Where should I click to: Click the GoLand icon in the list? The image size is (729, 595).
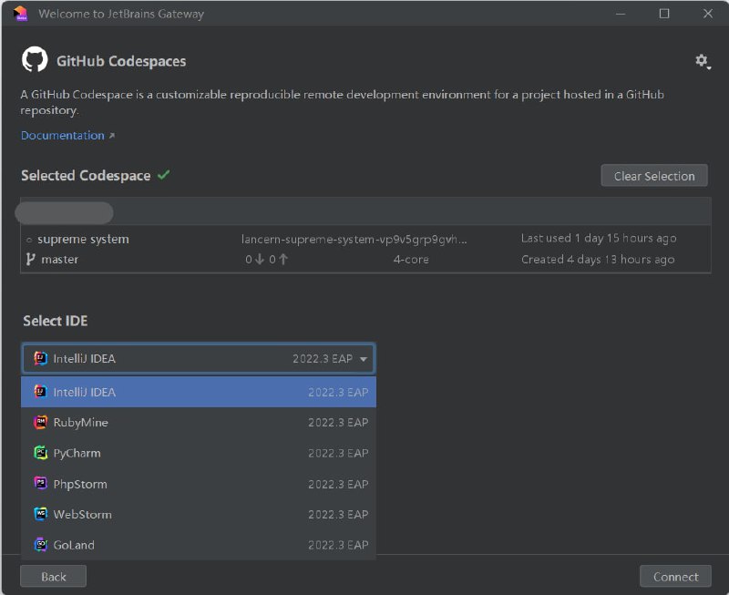40,544
